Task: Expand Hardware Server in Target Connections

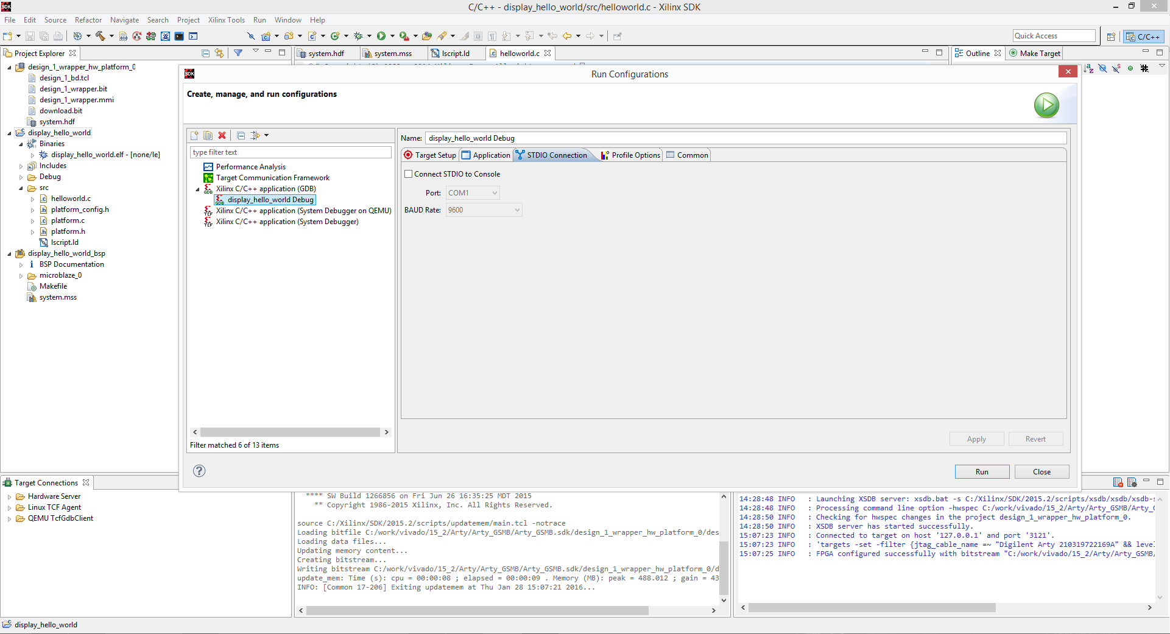Action: 9,497
